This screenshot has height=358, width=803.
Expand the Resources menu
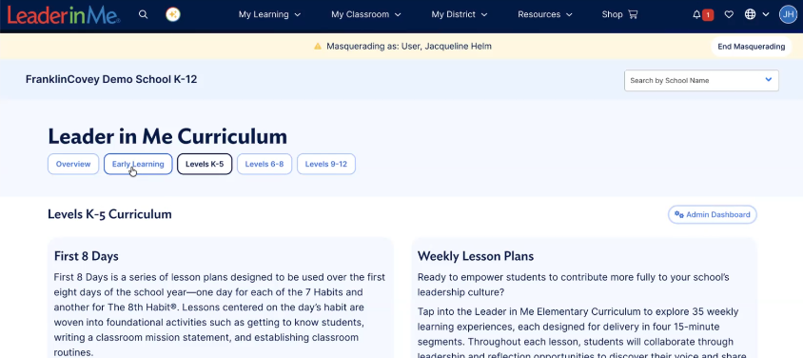point(545,14)
